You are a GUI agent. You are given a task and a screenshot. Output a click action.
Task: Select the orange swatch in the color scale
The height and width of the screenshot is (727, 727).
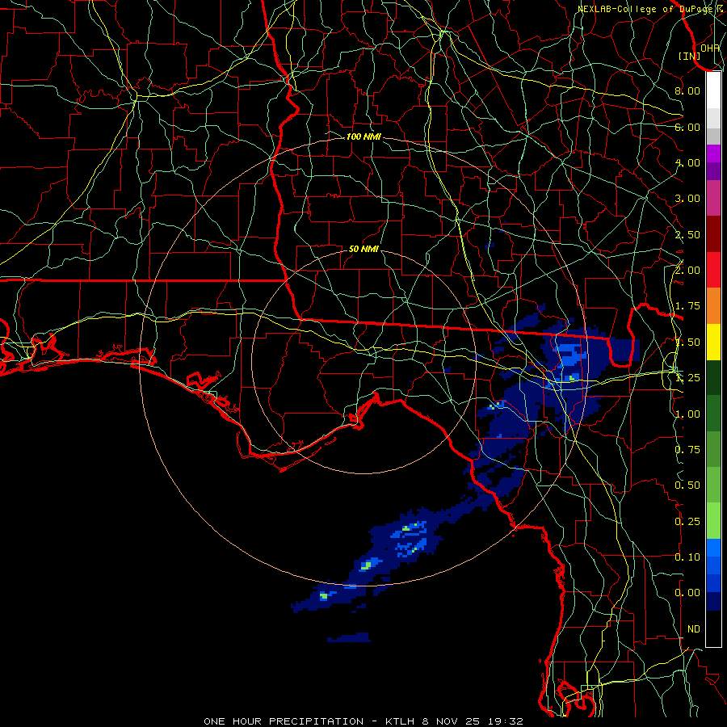click(713, 306)
